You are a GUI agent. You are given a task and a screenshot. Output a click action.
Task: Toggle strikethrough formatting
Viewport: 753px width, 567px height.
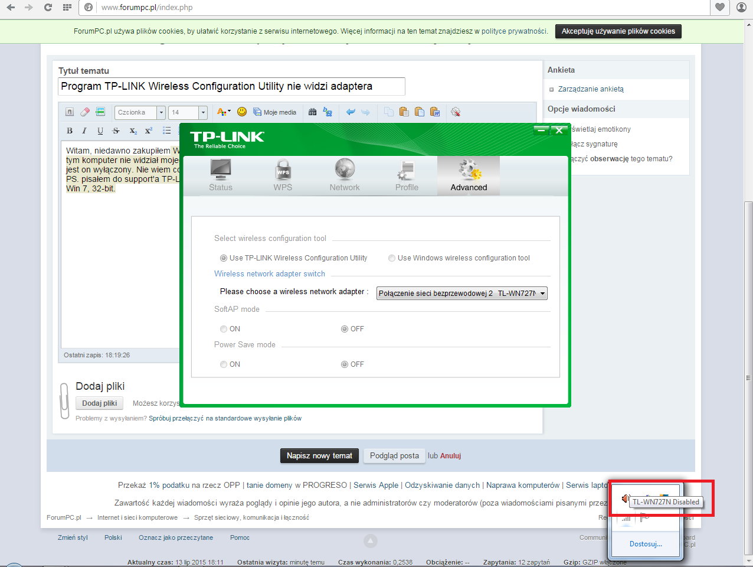point(116,131)
